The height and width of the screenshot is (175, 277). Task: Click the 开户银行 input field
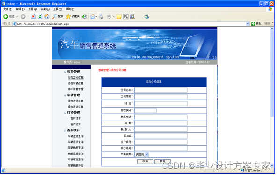(x=161, y=142)
